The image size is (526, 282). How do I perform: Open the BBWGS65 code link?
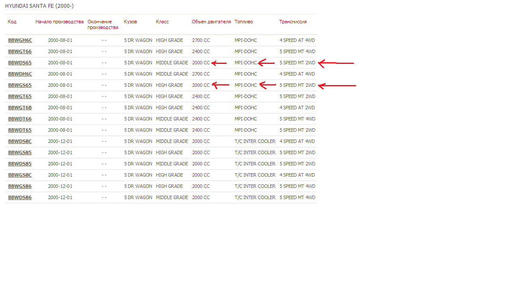[x=20, y=85]
